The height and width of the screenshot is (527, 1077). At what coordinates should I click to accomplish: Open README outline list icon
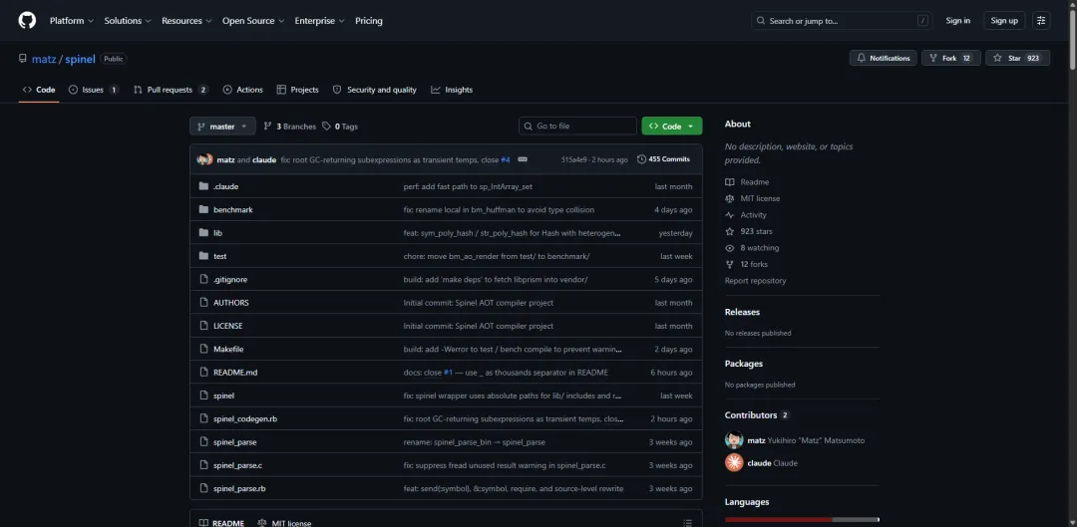pyautogui.click(x=687, y=523)
